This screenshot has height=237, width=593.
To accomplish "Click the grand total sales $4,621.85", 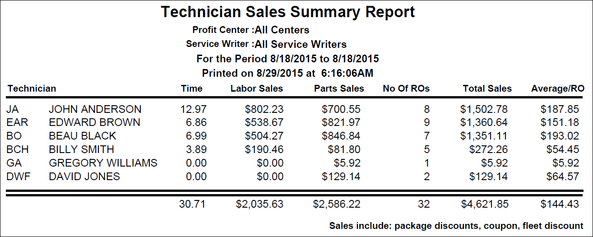I will tap(485, 204).
